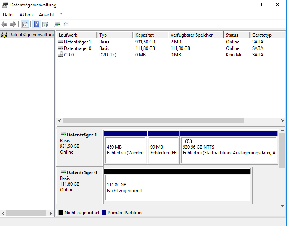Image resolution: width=287 pixels, height=226 pixels.
Task: Open the ? help menu
Action: 61,15
